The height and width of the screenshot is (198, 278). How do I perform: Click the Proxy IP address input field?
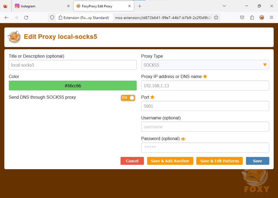(x=205, y=86)
